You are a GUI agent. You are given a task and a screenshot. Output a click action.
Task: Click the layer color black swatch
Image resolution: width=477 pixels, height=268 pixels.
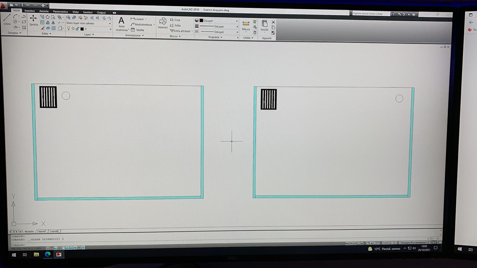[82, 29]
